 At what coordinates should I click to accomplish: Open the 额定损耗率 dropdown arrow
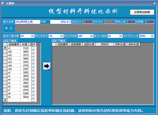(61, 36)
